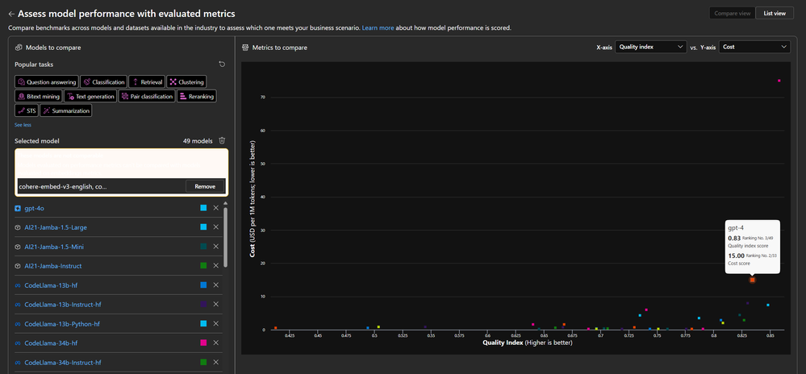Select the Reranking task

pyautogui.click(x=197, y=96)
